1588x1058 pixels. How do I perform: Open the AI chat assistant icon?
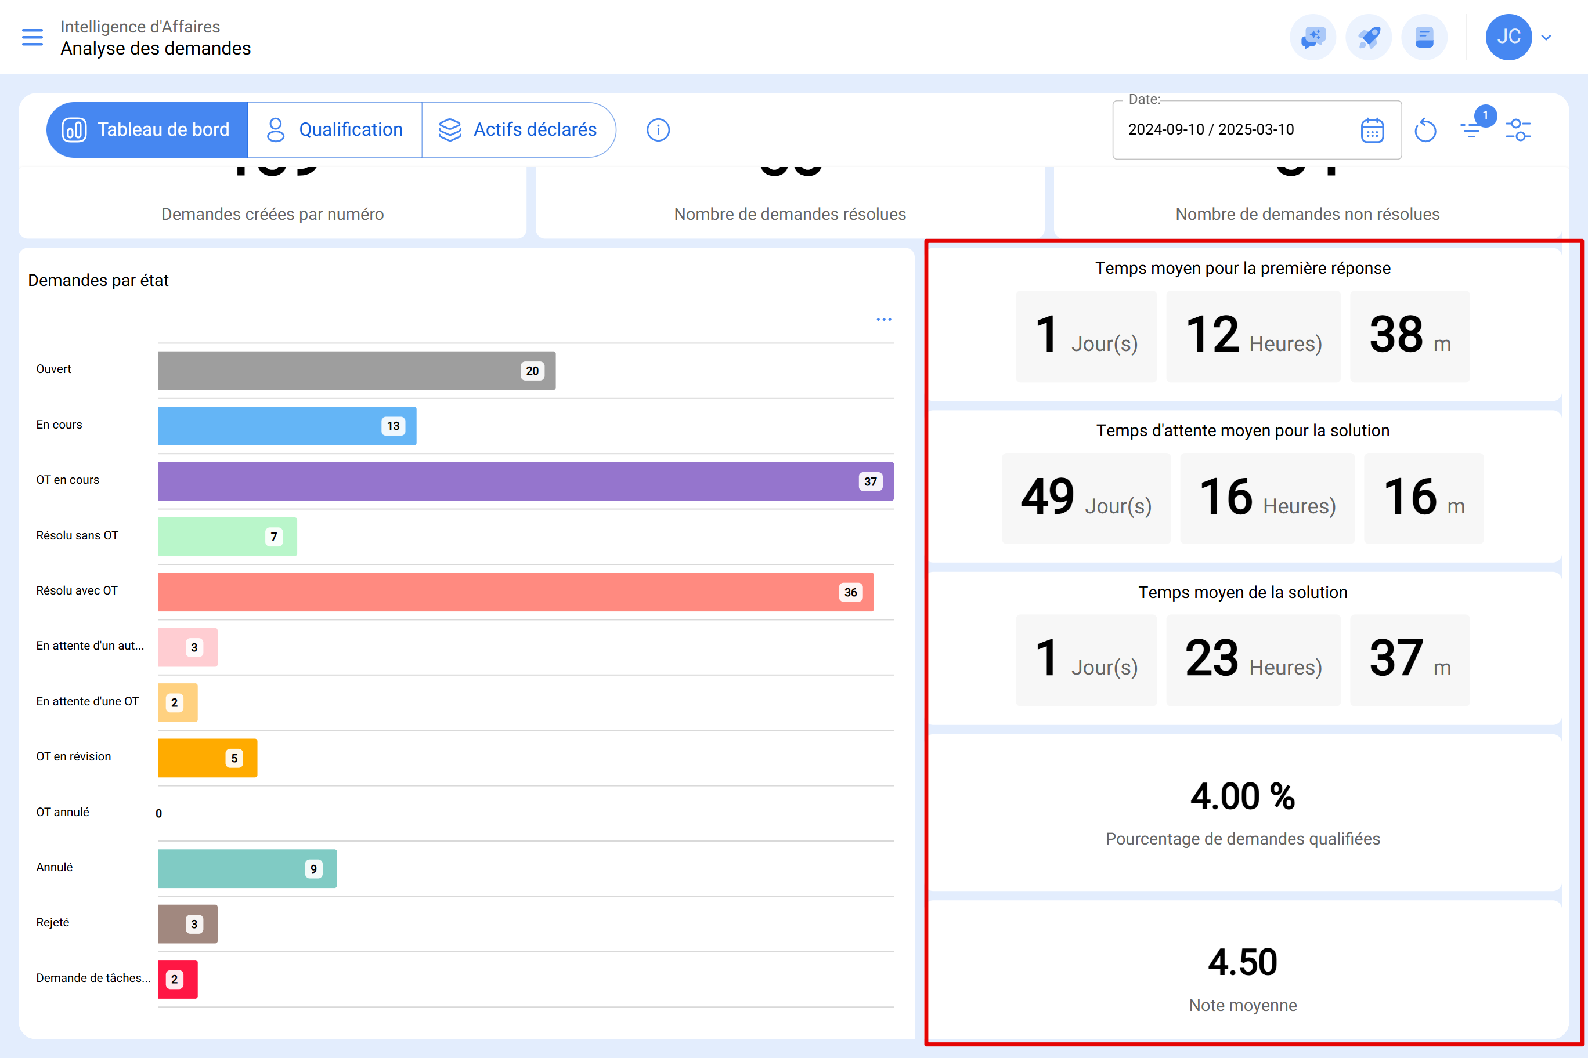pyautogui.click(x=1312, y=37)
